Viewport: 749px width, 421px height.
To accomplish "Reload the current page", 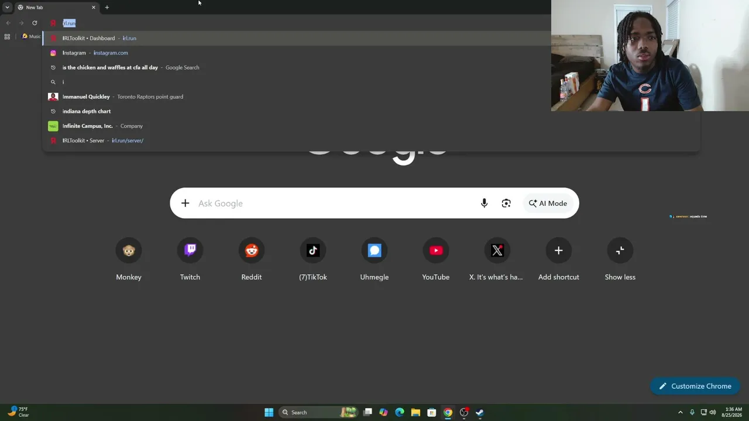I will pyautogui.click(x=35, y=23).
